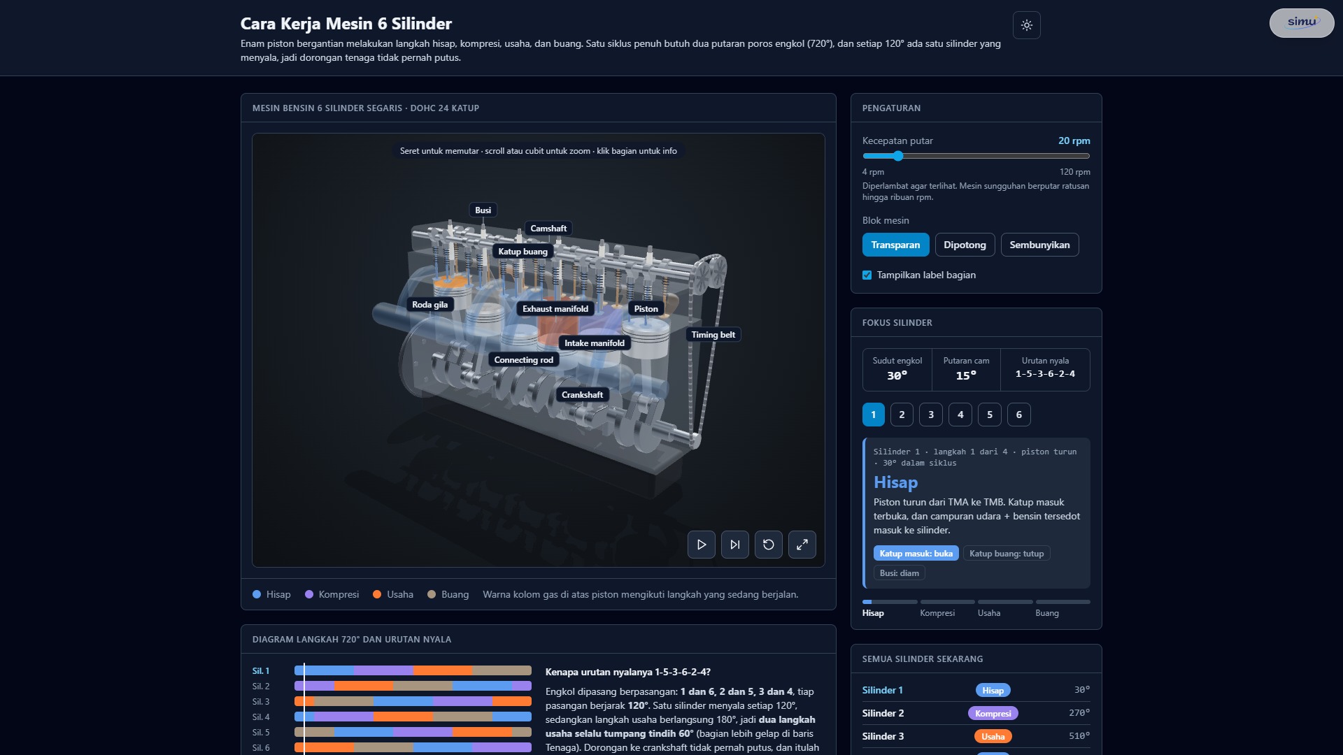Choose Sembunyikan to hide the engine block
Screen dimensions: 1343x755
pos(1039,245)
